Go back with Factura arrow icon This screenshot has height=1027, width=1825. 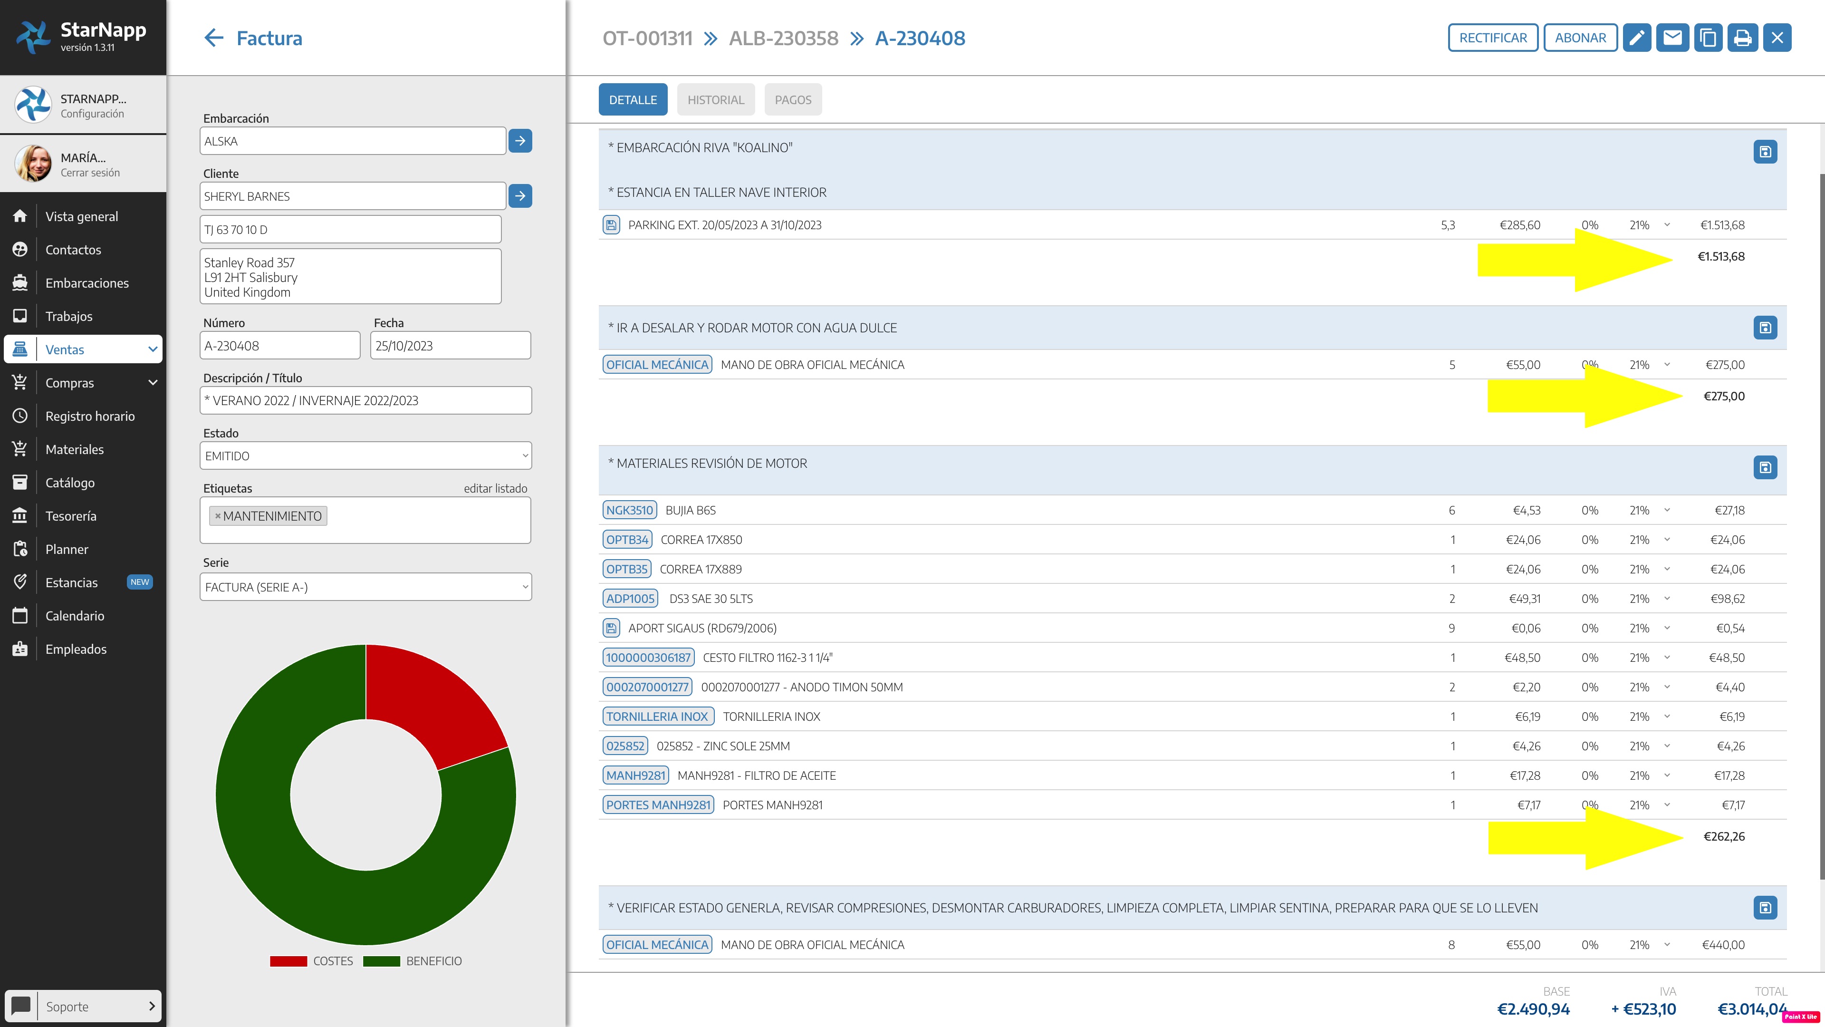click(x=213, y=38)
